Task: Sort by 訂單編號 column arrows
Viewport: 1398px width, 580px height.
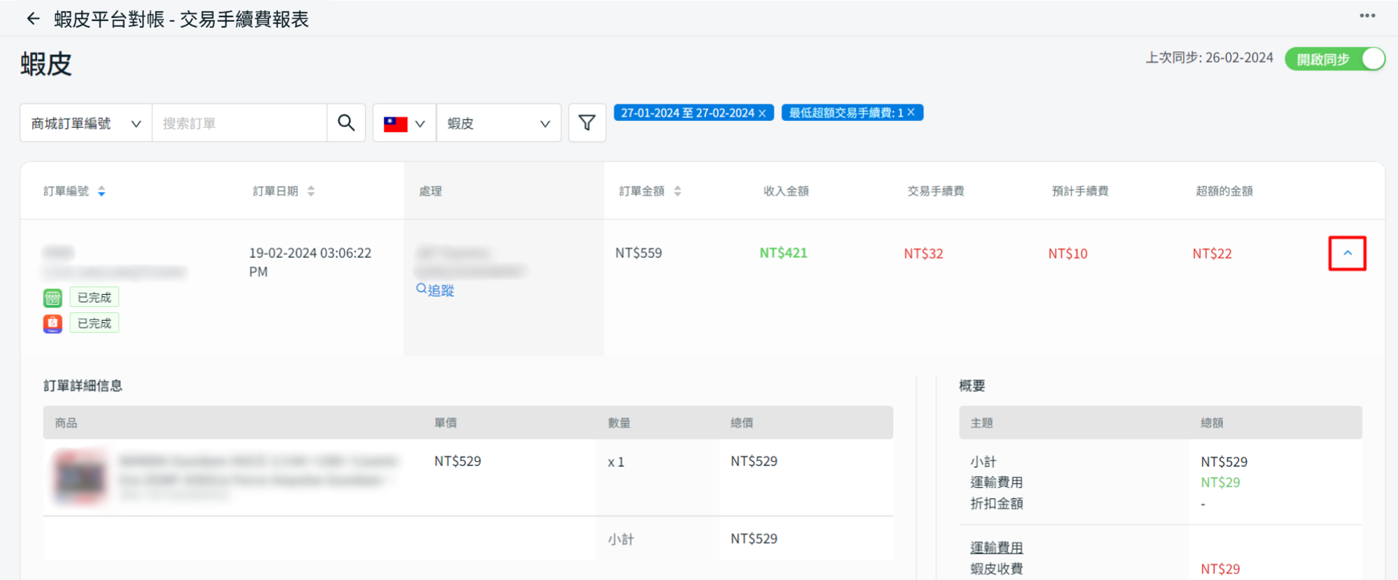Action: pyautogui.click(x=101, y=191)
